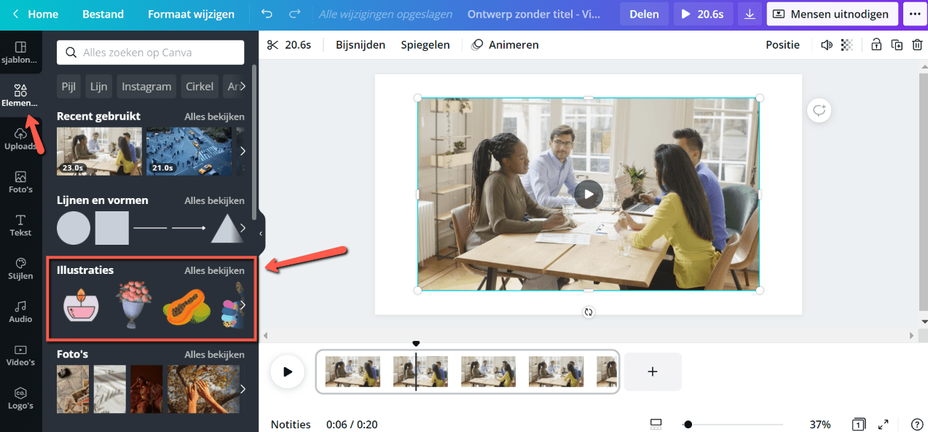
Task: Open the help question mark icon
Action: coord(916,424)
